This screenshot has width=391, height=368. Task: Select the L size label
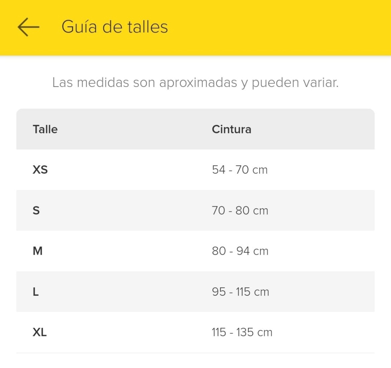click(x=36, y=292)
